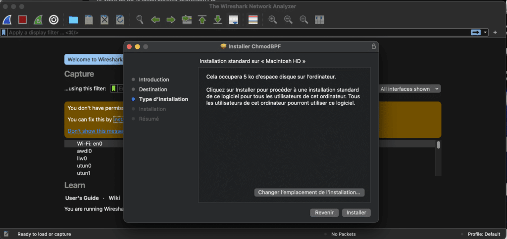Open display filter history dropdown arrow

(485, 32)
